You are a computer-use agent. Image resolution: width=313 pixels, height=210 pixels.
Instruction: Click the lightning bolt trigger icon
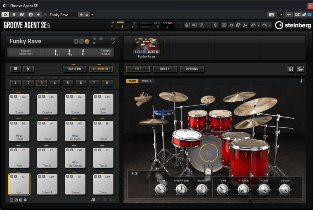(x=215, y=25)
